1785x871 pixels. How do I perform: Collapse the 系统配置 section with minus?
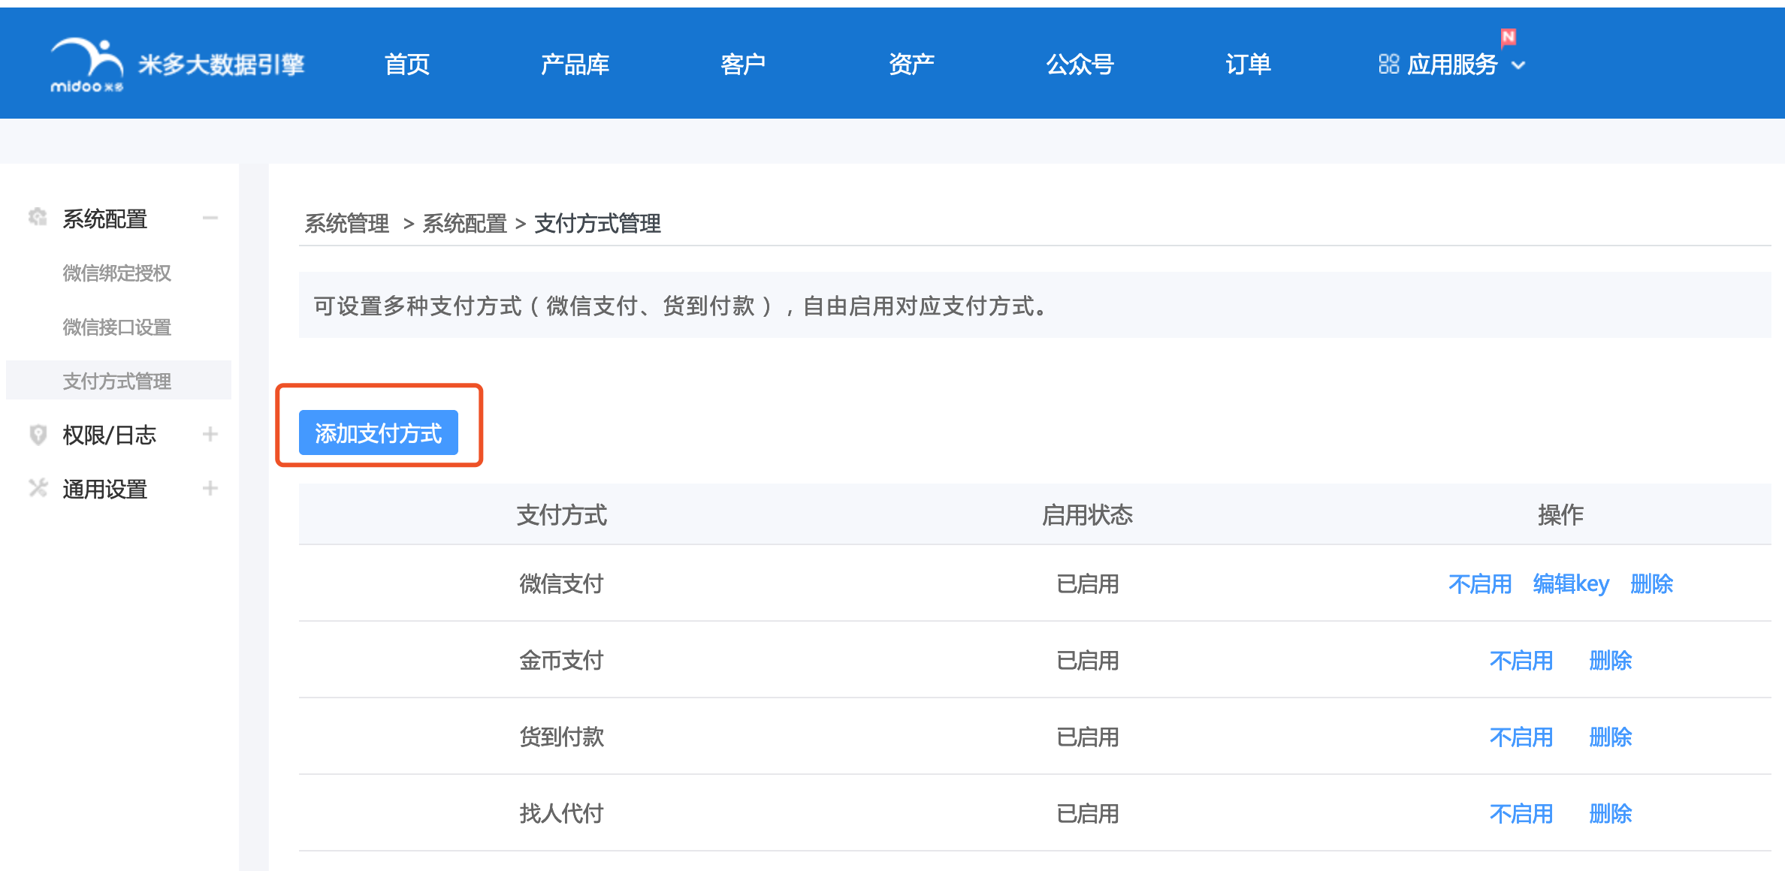point(210,218)
